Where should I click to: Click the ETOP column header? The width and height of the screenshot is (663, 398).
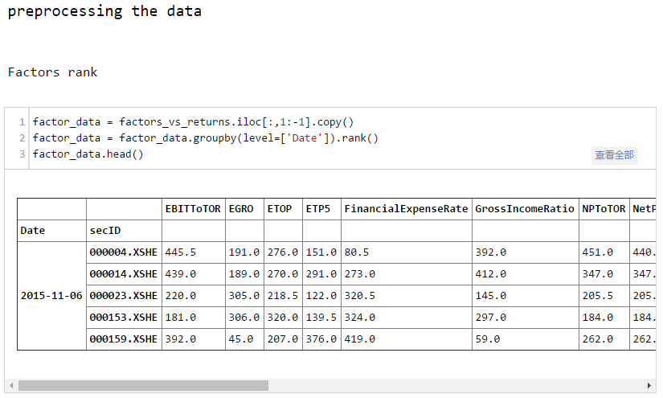pyautogui.click(x=280, y=209)
